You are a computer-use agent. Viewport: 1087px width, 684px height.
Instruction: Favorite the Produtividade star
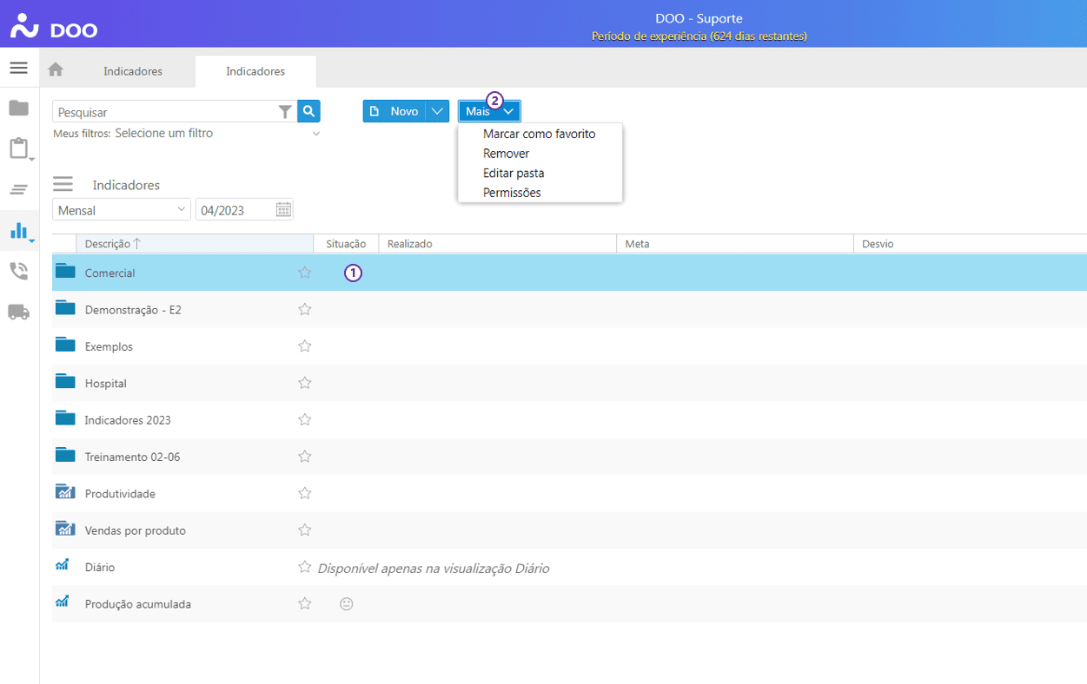pos(304,493)
